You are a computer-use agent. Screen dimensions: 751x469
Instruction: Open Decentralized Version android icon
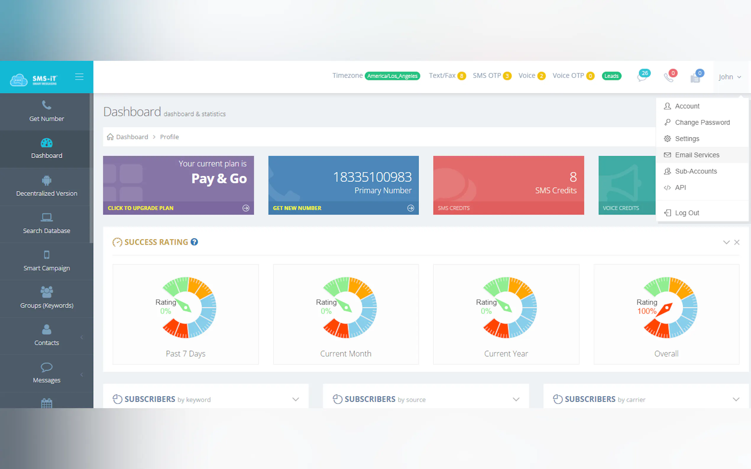47,180
